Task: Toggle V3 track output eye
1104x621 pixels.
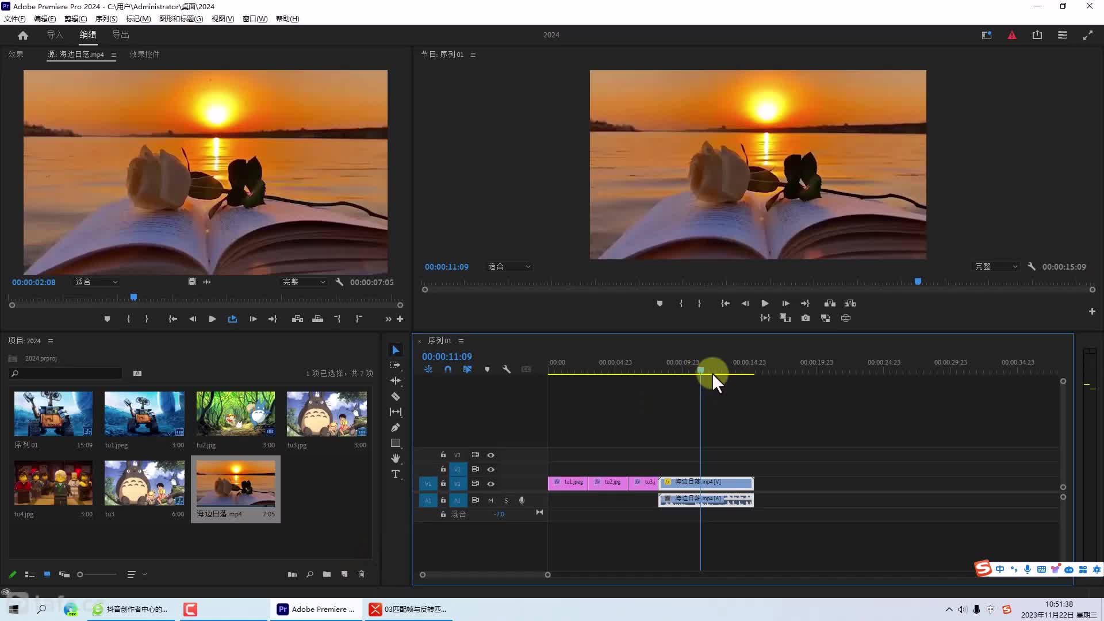Action: (490, 455)
